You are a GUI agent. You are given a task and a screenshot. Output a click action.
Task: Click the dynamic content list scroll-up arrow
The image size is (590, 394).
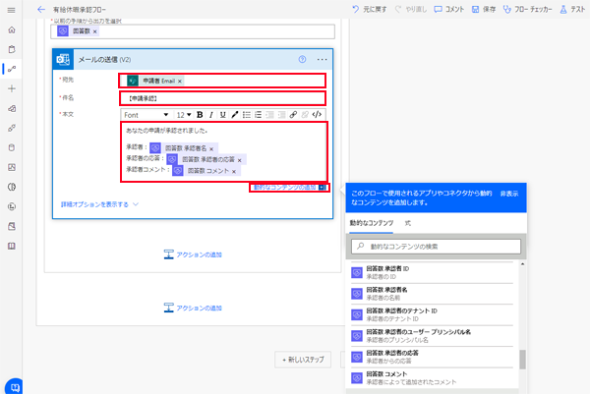(x=522, y=264)
